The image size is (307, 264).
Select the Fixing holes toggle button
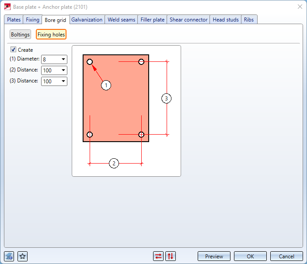(x=51, y=35)
